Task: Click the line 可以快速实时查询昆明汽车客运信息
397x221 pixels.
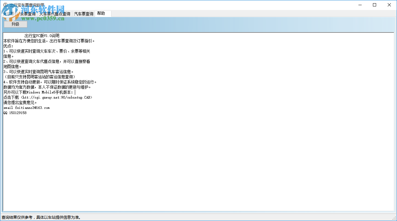Action: [x=39, y=72]
